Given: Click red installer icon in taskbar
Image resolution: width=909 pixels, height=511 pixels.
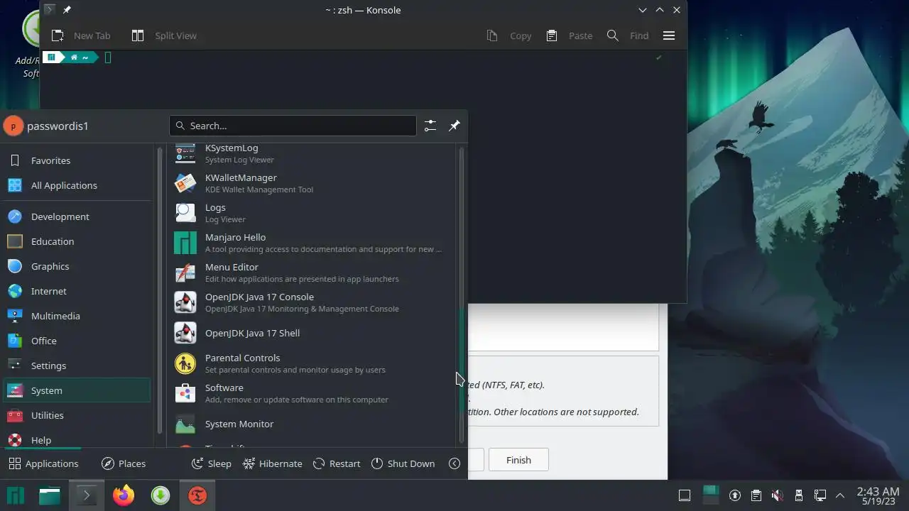Looking at the screenshot, I should [x=197, y=495].
